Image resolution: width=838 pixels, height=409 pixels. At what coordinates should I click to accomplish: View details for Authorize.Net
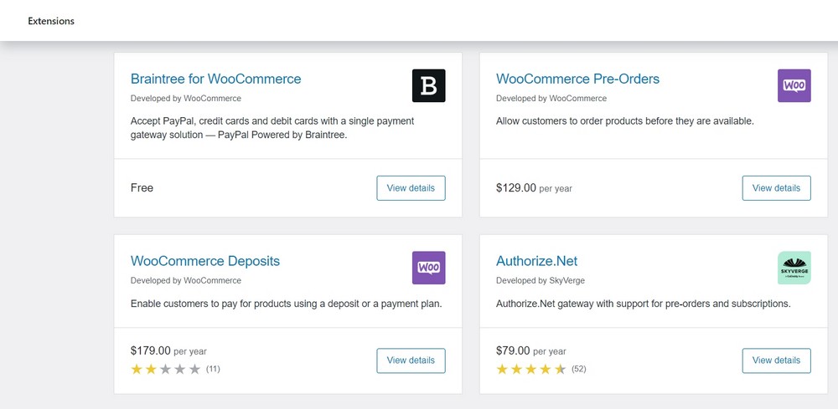click(776, 360)
